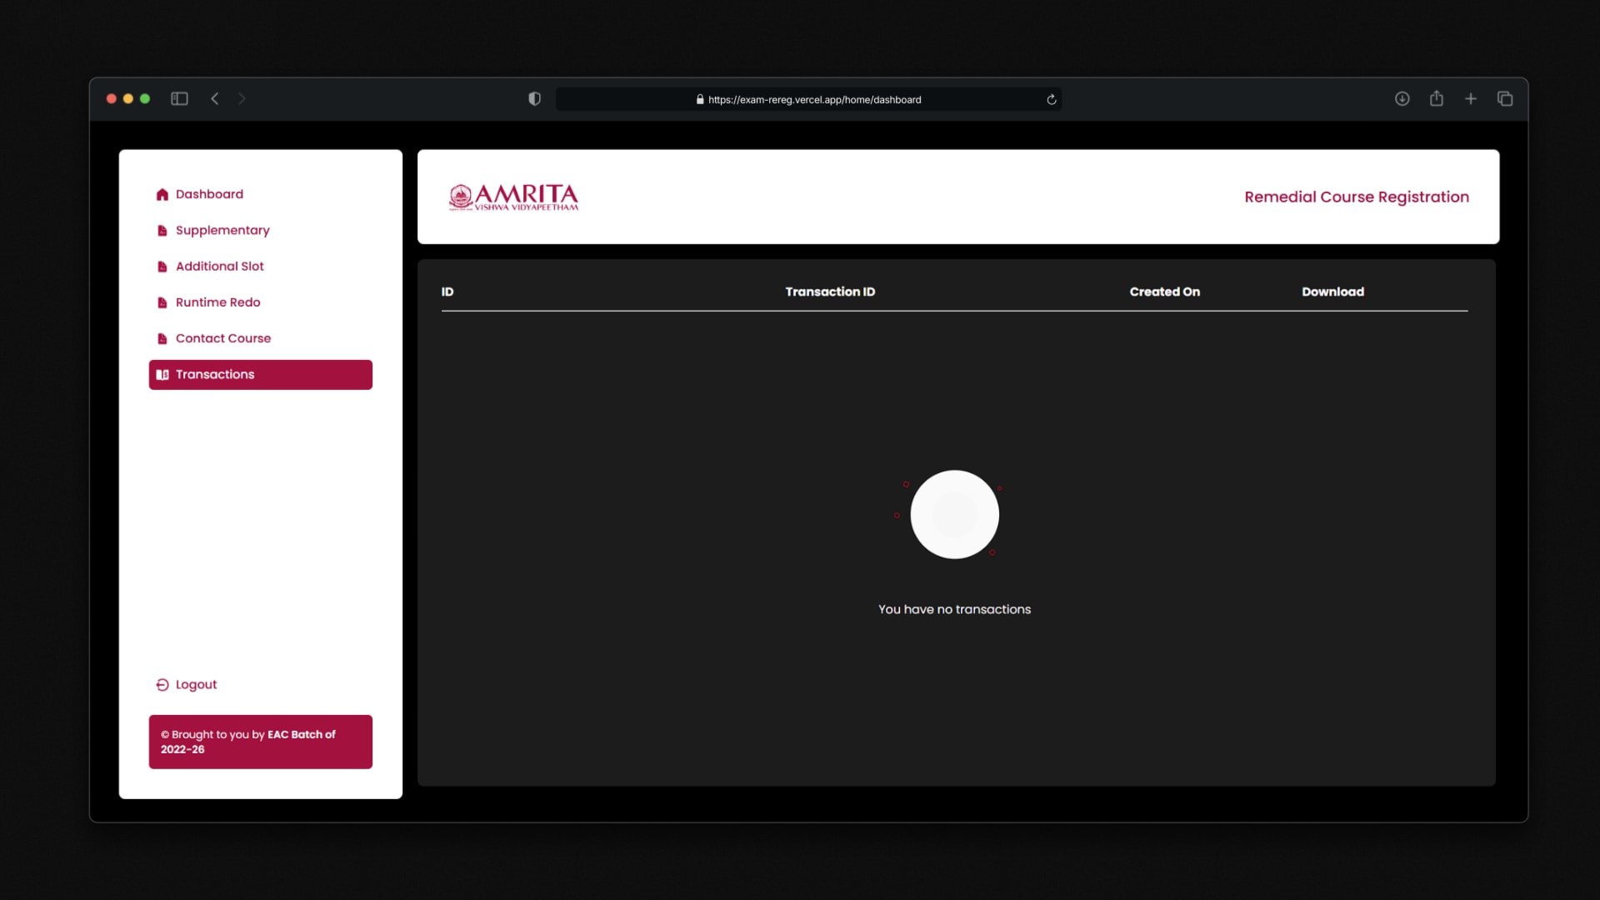Go back with browser back chevron

pos(214,98)
